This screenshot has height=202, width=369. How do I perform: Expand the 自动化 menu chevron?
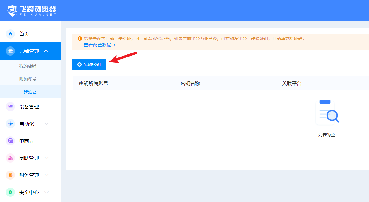pyautogui.click(x=46, y=124)
